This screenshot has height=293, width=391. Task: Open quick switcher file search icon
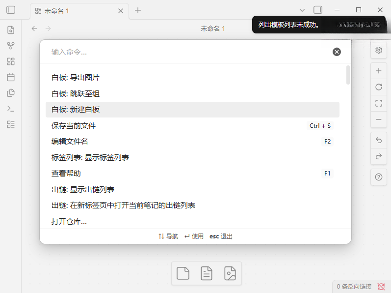click(x=11, y=30)
